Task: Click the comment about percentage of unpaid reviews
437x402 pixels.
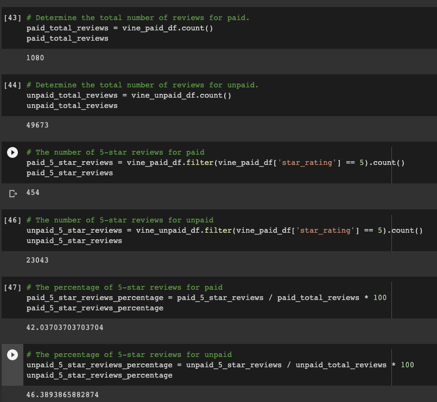Action: coord(126,354)
